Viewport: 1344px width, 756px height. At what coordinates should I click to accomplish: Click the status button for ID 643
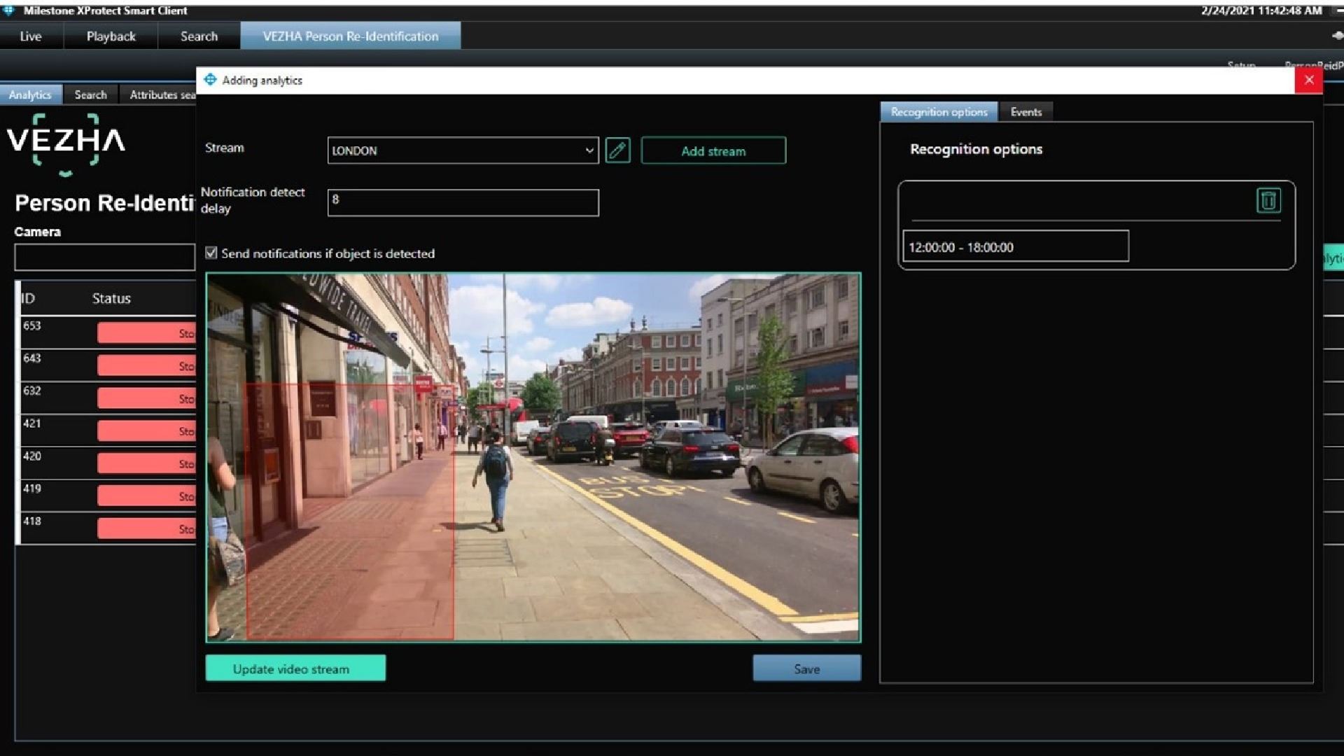146,366
